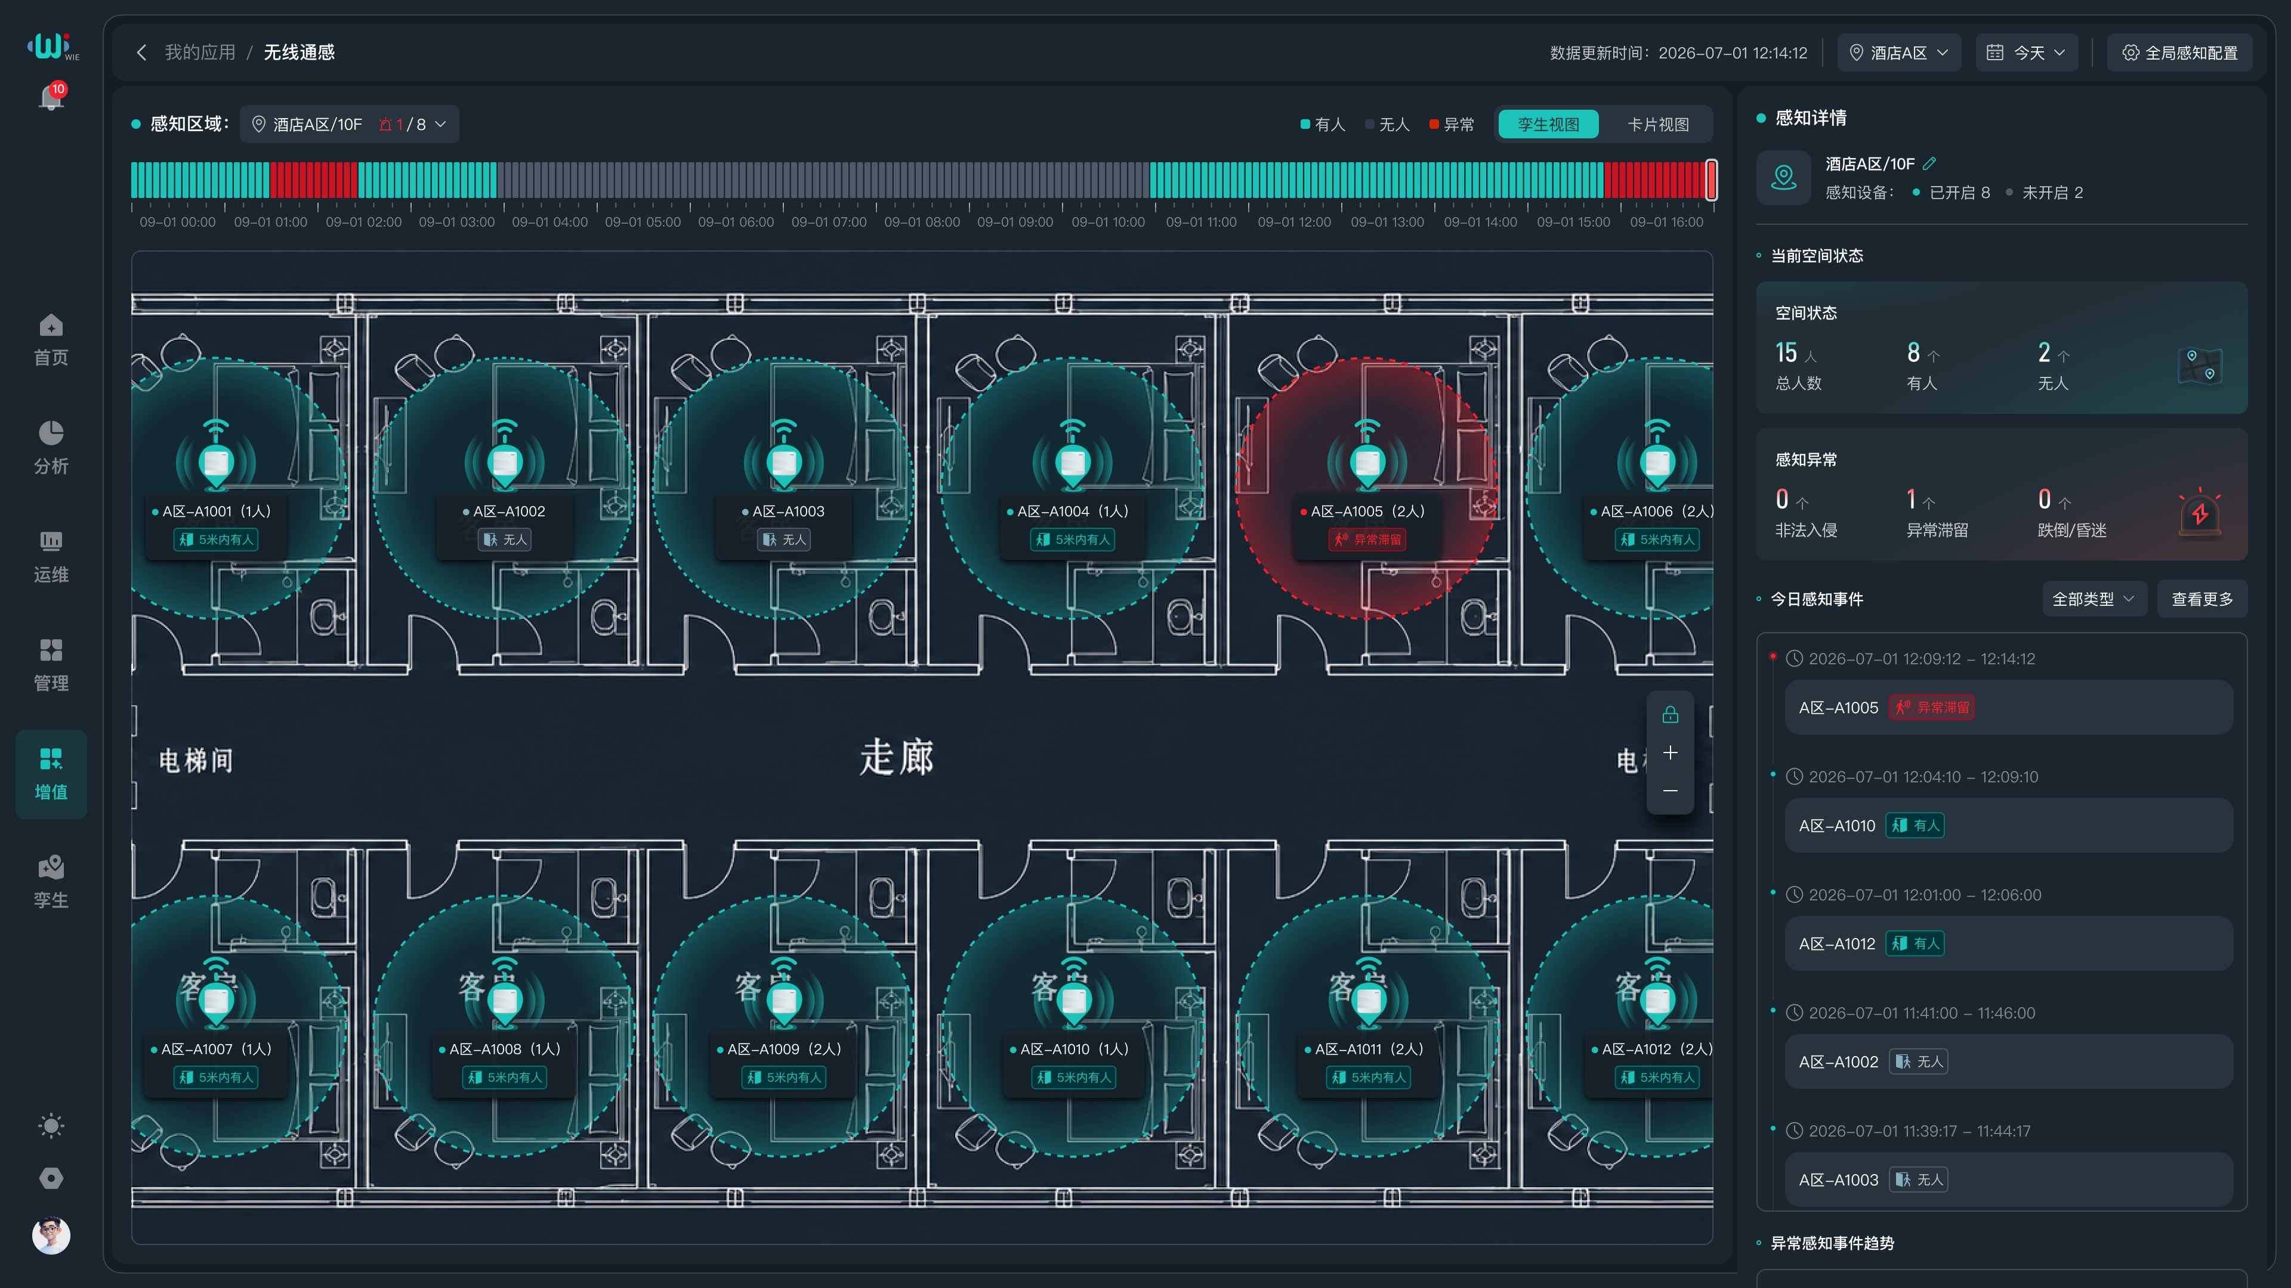
Task: Switch to 卡片视图 tab
Action: 1658,125
